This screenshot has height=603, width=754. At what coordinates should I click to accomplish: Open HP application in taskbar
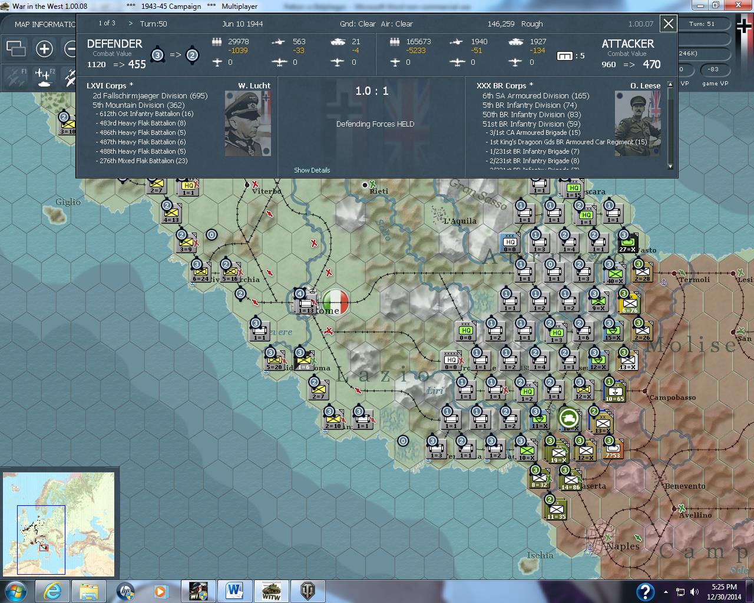(125, 591)
